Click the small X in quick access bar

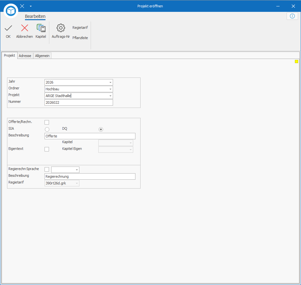coord(22,6)
